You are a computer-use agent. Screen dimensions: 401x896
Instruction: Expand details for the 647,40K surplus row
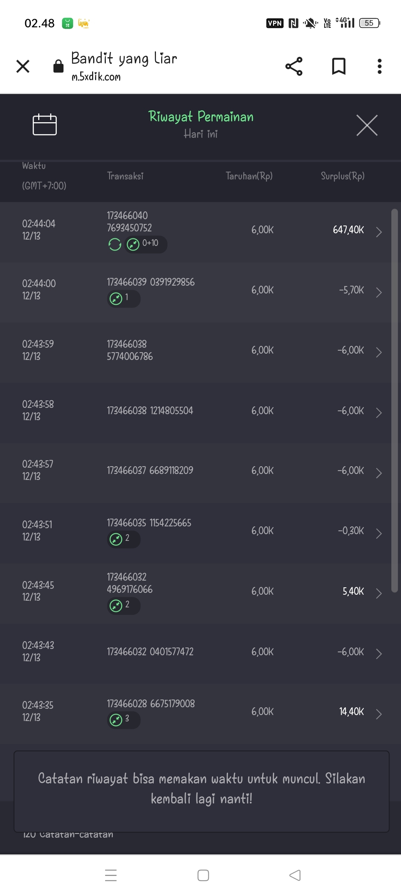pos(379,232)
